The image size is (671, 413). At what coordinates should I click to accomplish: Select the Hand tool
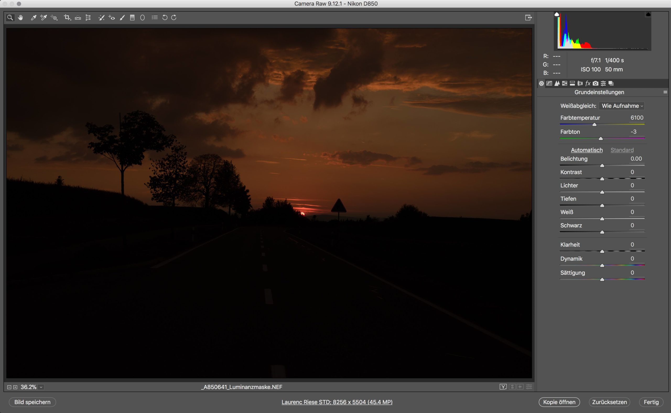point(20,18)
